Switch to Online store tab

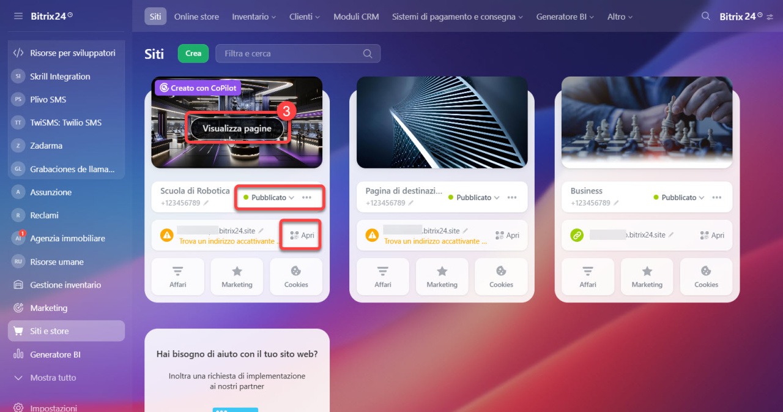point(196,17)
